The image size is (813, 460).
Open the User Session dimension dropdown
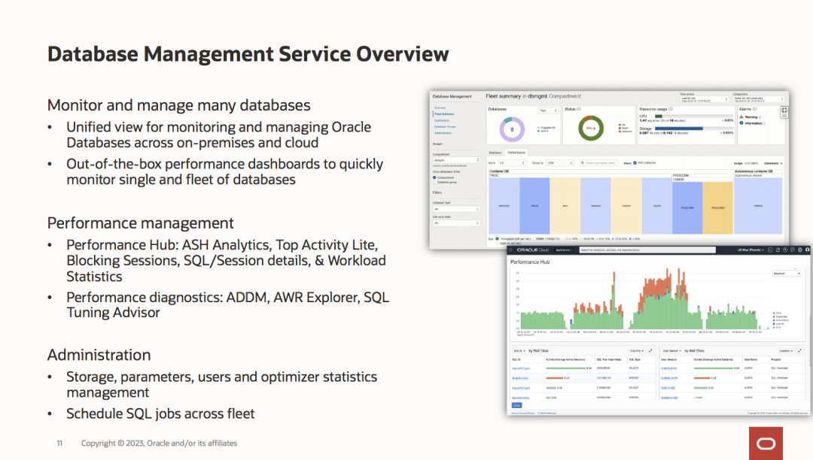click(x=672, y=351)
